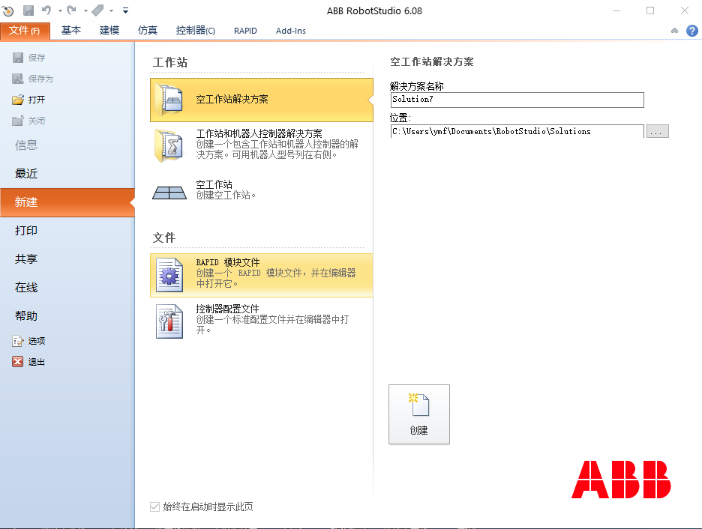Click the RAPID 模块文件 gear document icon
Viewport: 702px width, 529px height.
click(x=169, y=276)
